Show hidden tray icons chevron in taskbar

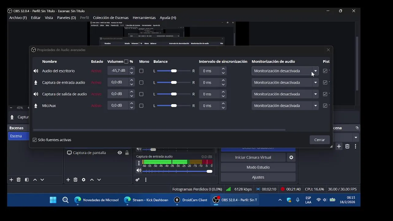pos(280,200)
